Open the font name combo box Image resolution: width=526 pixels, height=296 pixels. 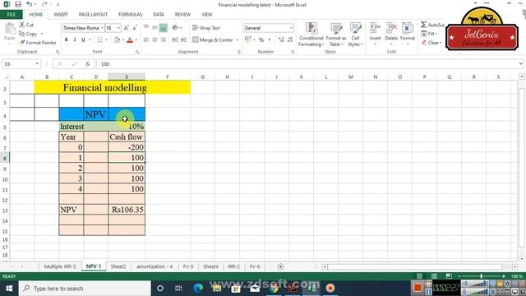[x=83, y=28]
